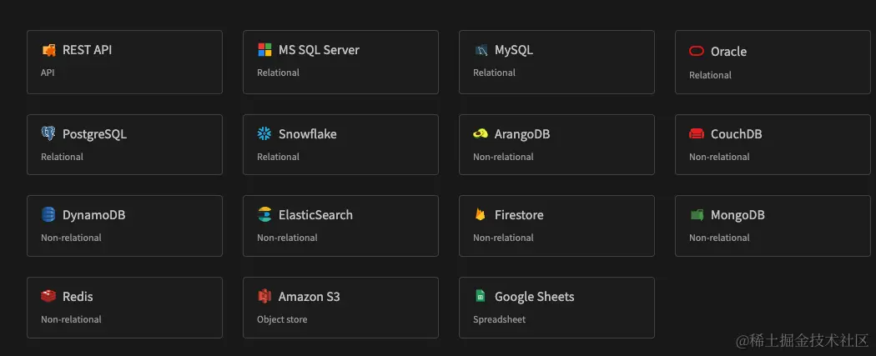Click the ElasticSearch logo icon
Screen dimensions: 876x356
(264, 214)
